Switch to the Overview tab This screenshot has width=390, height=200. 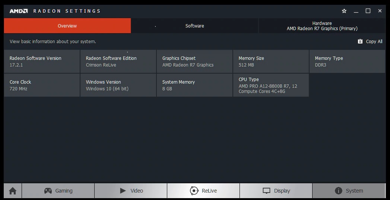pos(67,26)
